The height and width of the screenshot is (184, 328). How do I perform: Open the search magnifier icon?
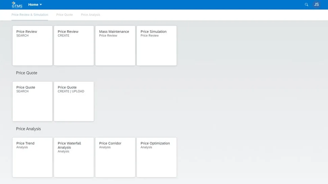[x=306, y=5]
